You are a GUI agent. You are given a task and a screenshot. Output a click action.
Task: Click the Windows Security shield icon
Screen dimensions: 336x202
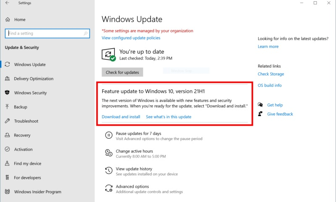(x=7, y=93)
